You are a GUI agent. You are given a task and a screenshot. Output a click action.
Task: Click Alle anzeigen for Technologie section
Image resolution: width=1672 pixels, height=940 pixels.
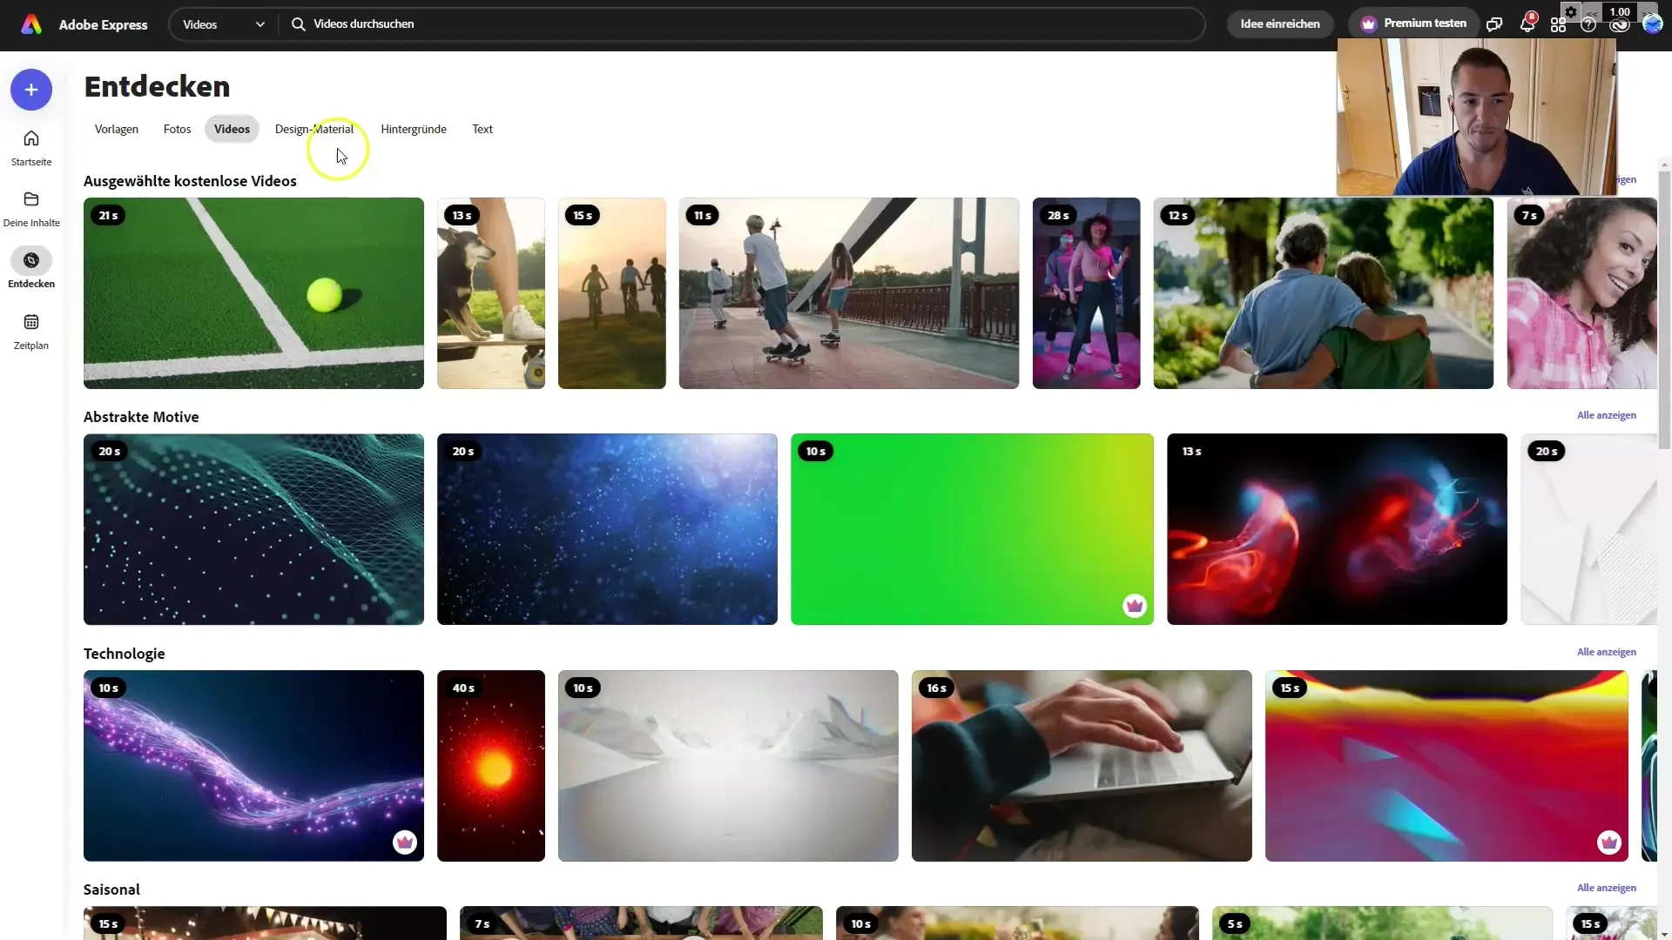(x=1606, y=652)
